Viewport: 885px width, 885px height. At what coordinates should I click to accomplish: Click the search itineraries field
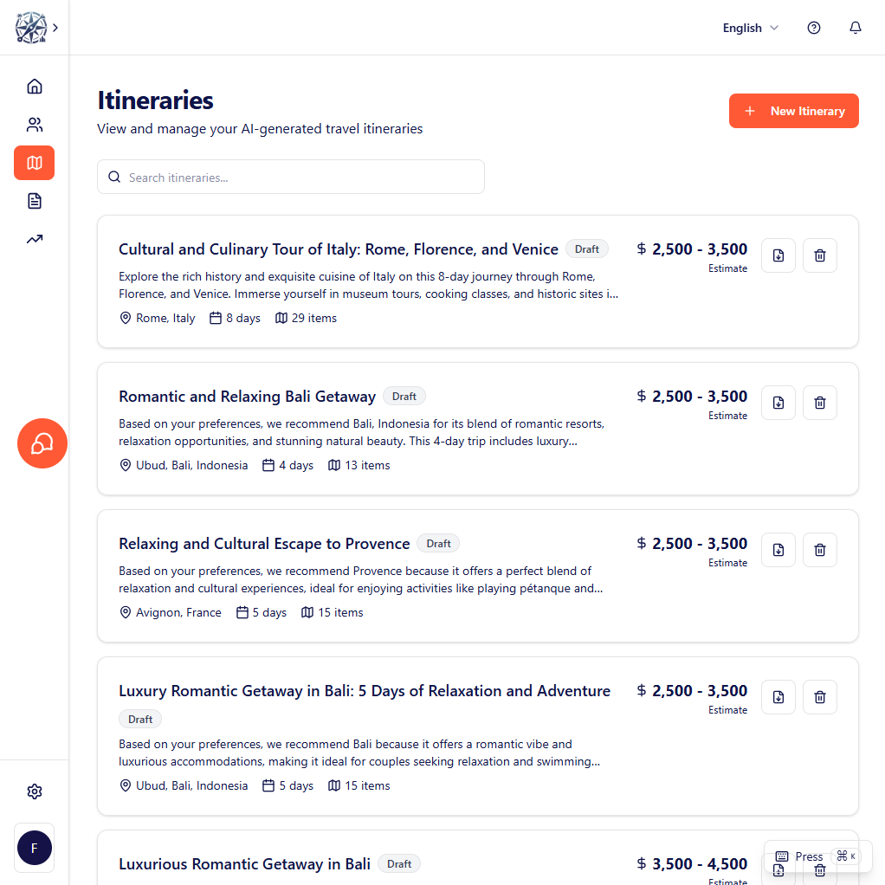pos(290,176)
